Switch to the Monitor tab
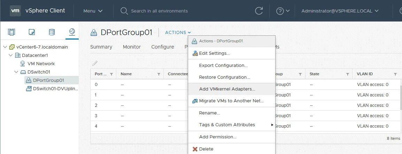The height and width of the screenshot is (154, 402). (132, 47)
